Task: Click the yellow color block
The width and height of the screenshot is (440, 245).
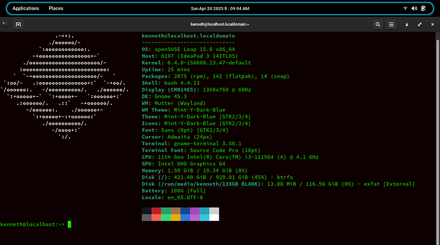Action: coord(175,218)
